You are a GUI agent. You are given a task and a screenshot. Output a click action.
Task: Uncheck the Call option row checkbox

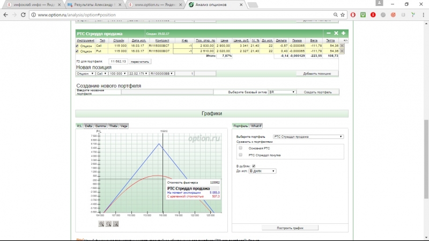[x=77, y=46]
